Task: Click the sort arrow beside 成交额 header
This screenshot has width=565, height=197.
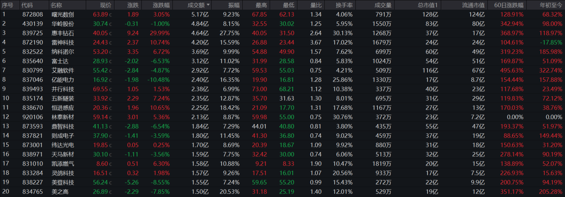Action: coord(209,5)
